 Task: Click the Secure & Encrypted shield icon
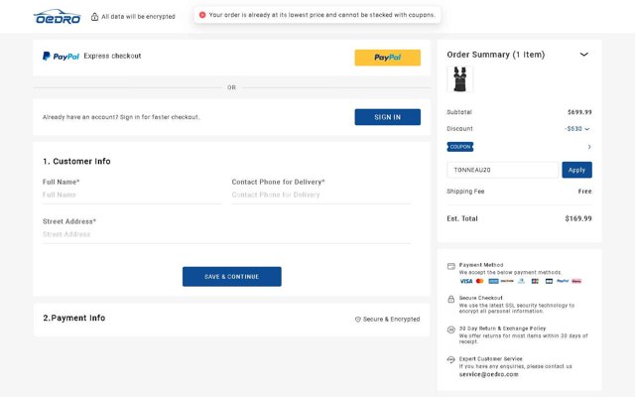click(x=357, y=320)
